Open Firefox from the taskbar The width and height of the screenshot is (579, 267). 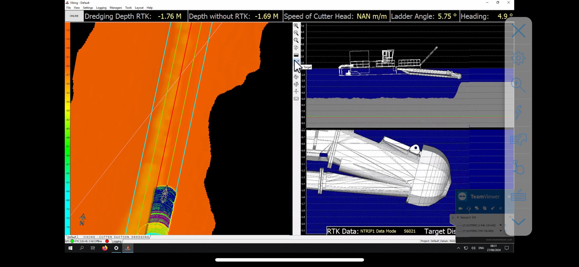pyautogui.click(x=105, y=248)
